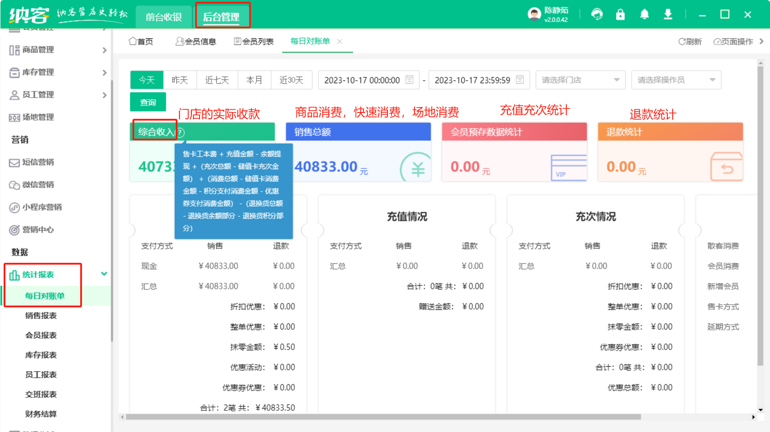The image size is (770, 432).
Task: Click the calendar icon in start date field
Action: [x=410, y=80]
